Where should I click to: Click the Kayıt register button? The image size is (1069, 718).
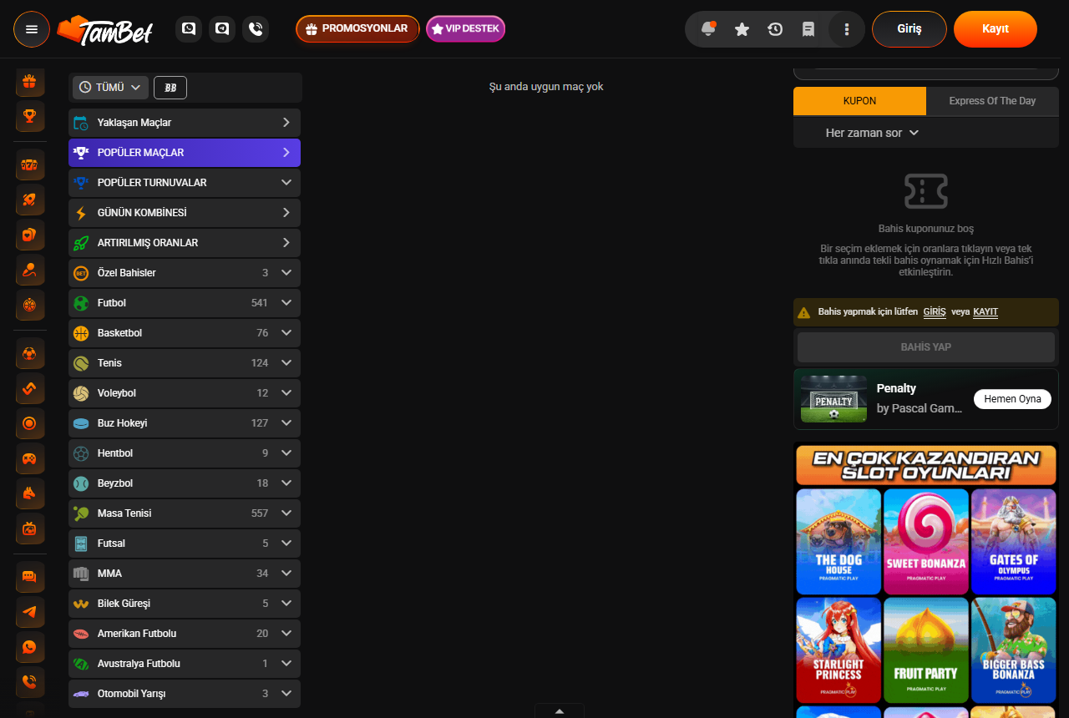click(996, 29)
